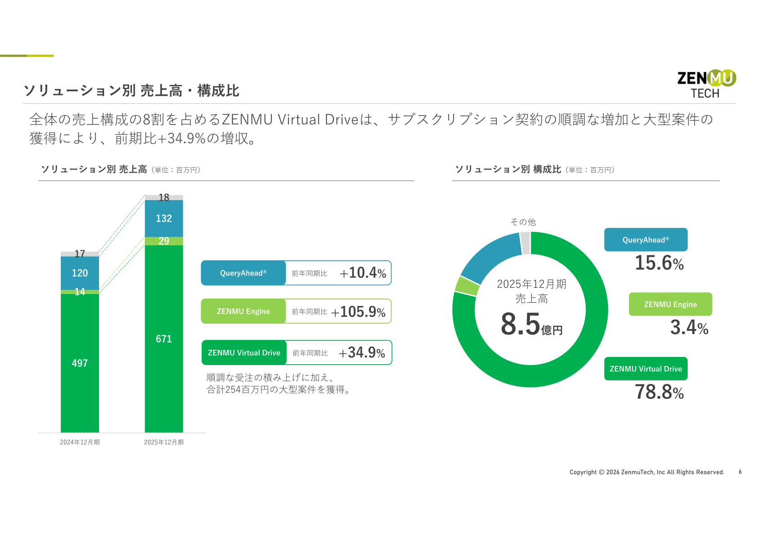
Task: Click the ZENMU TECH logo
Action: pyautogui.click(x=706, y=84)
